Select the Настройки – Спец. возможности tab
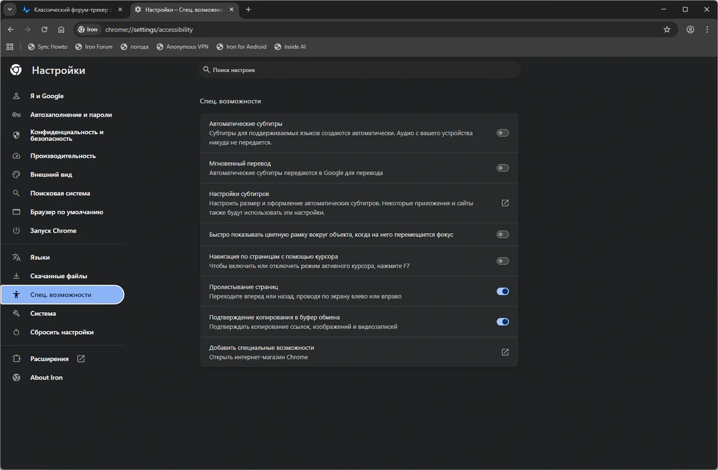718x470 pixels. (x=185, y=10)
